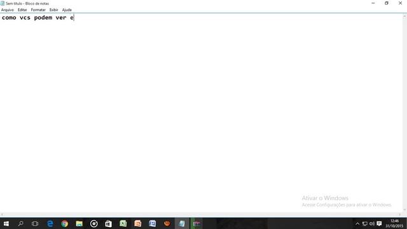Open File Explorer from the taskbar
Image resolution: width=407 pixels, height=229 pixels.
click(x=79, y=223)
